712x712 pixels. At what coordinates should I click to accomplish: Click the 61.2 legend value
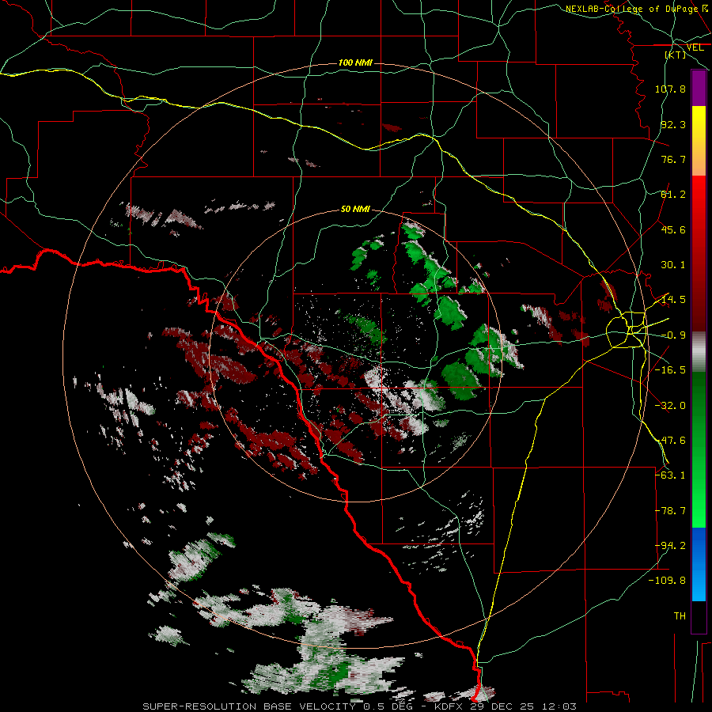(673, 195)
